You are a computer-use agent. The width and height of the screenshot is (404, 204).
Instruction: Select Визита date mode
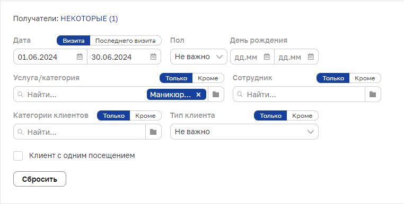click(x=74, y=41)
